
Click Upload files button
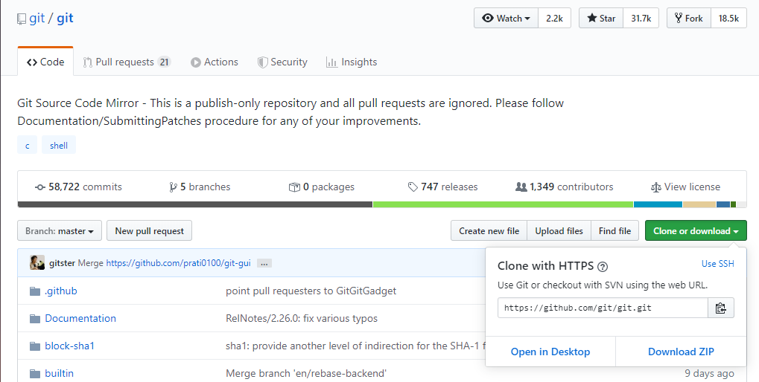[559, 231]
